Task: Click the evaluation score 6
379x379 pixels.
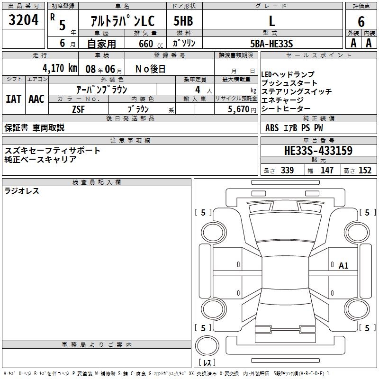Action: click(361, 21)
